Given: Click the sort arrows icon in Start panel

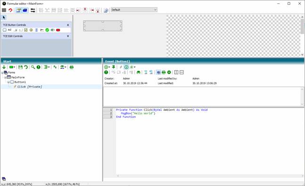Looking at the screenshot, I should (x=55, y=67).
